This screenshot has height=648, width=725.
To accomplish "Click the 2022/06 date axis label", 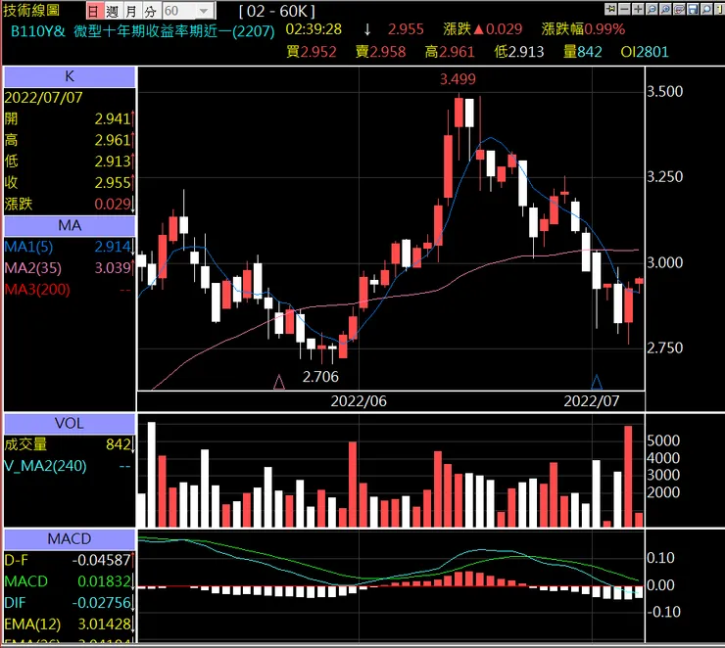I will click(359, 401).
